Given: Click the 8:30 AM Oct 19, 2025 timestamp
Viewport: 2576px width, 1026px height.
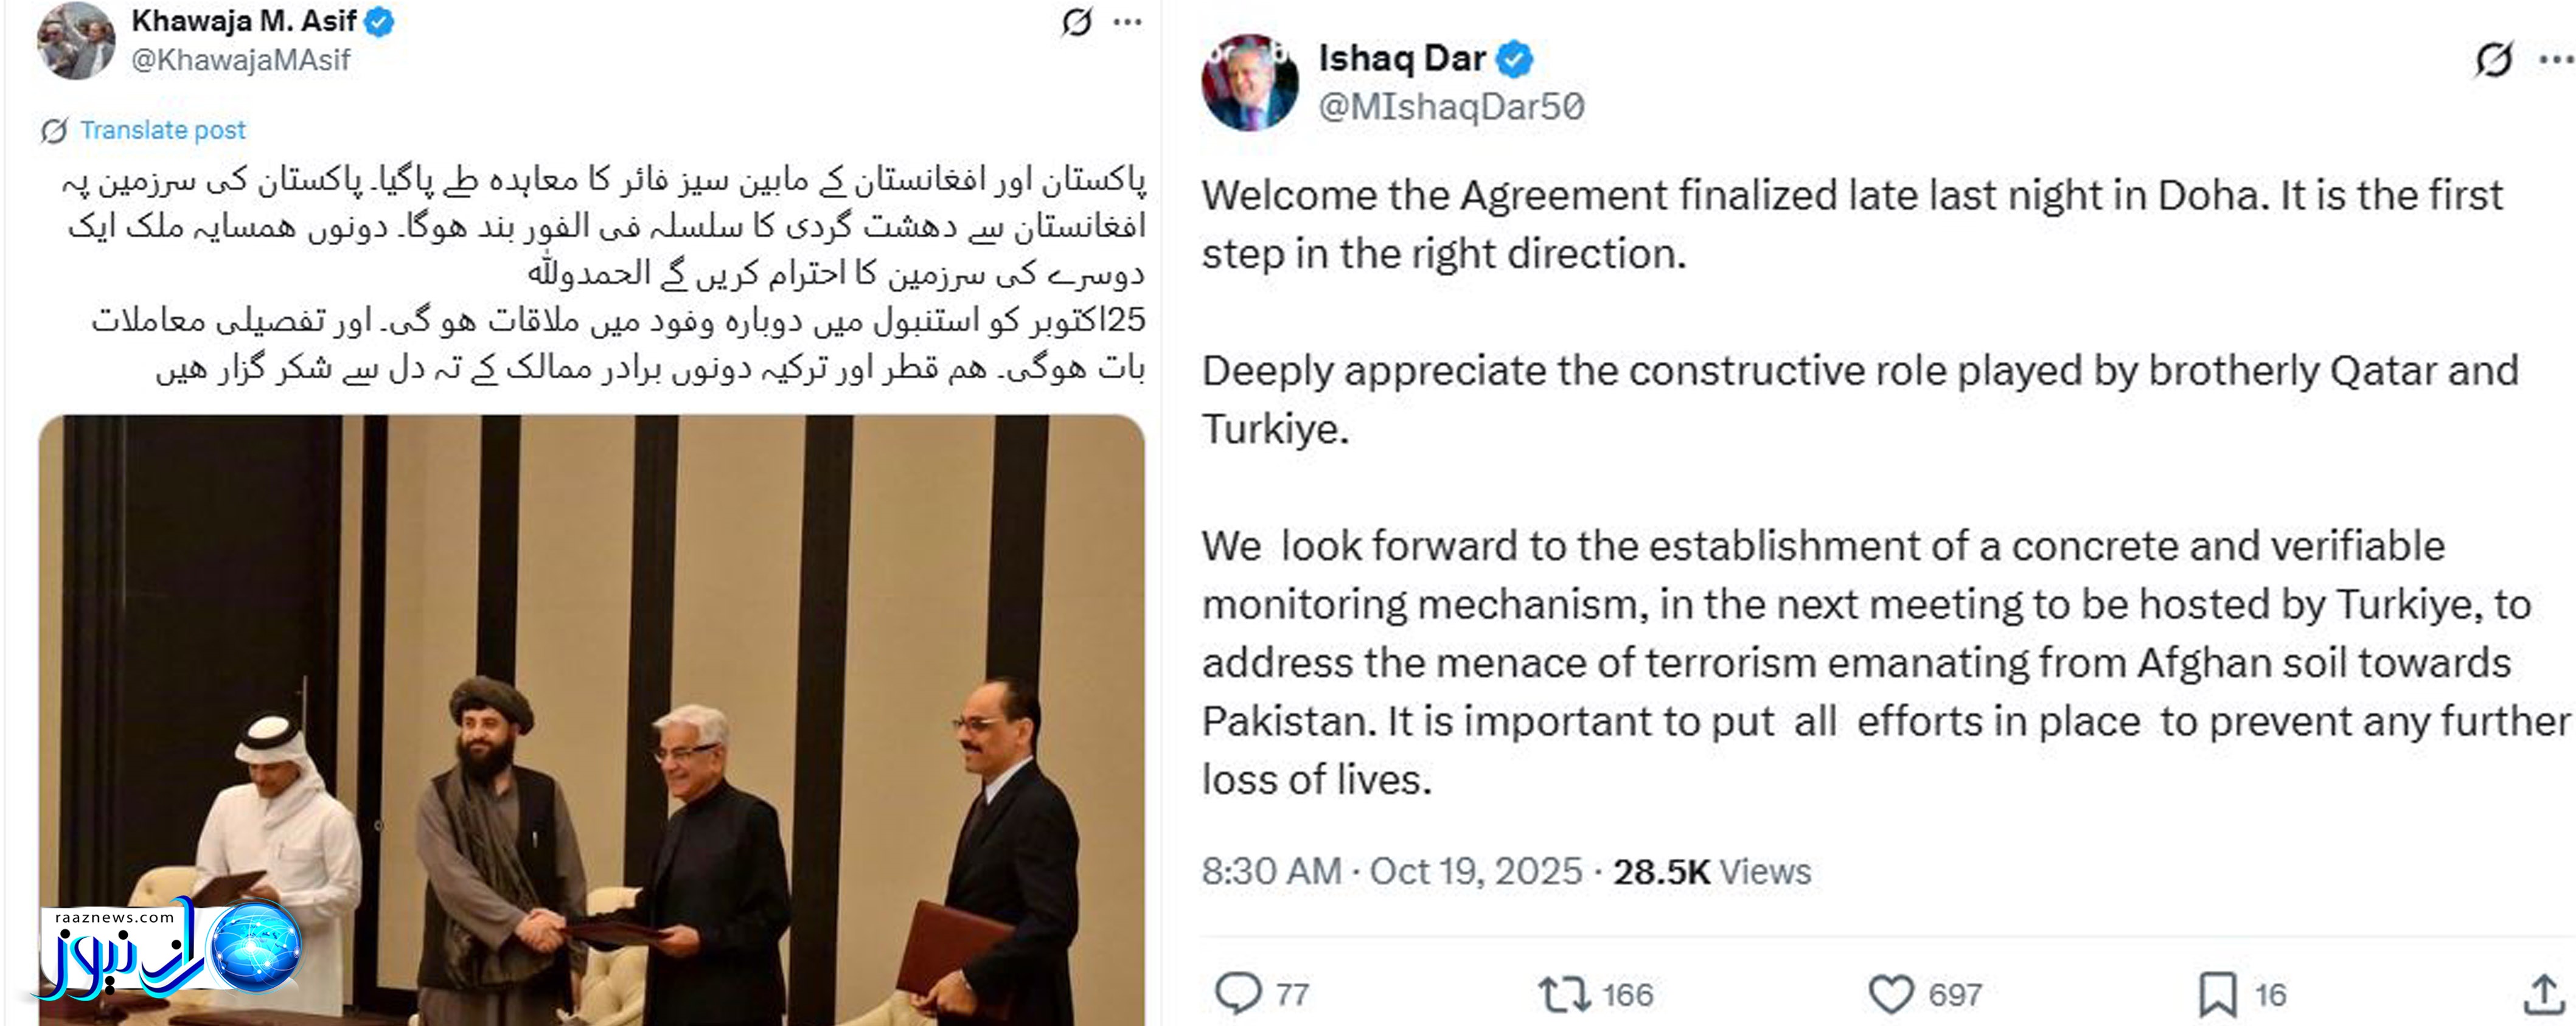Looking at the screenshot, I should coord(1391,871).
